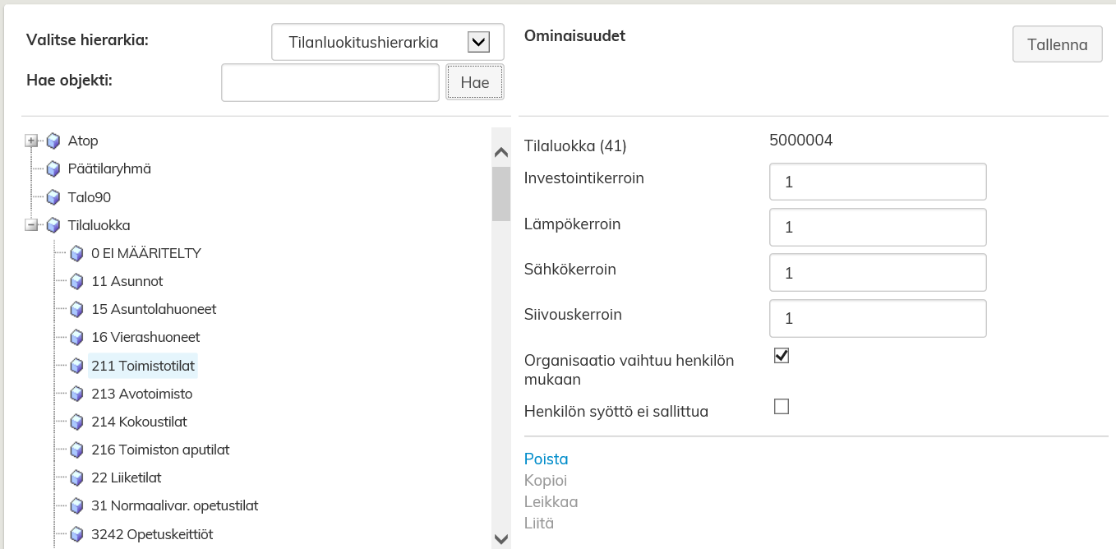Uncheck Organisaatio vaihtuu henkilön mukaan checkbox
The image size is (1116, 549).
click(x=782, y=356)
